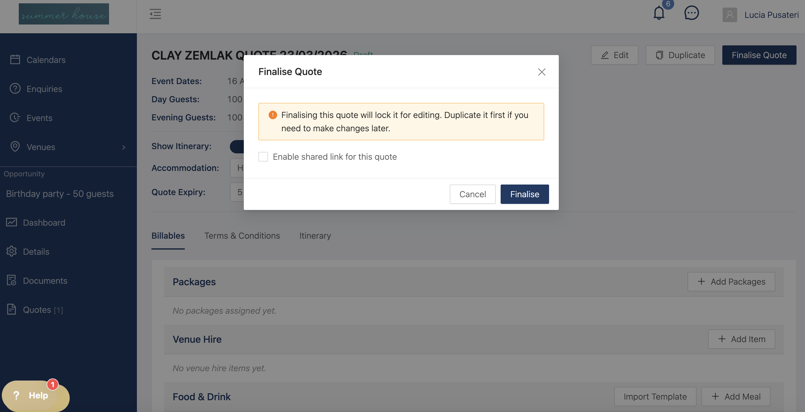Open the chat messages icon
The height and width of the screenshot is (412, 805).
pos(691,14)
